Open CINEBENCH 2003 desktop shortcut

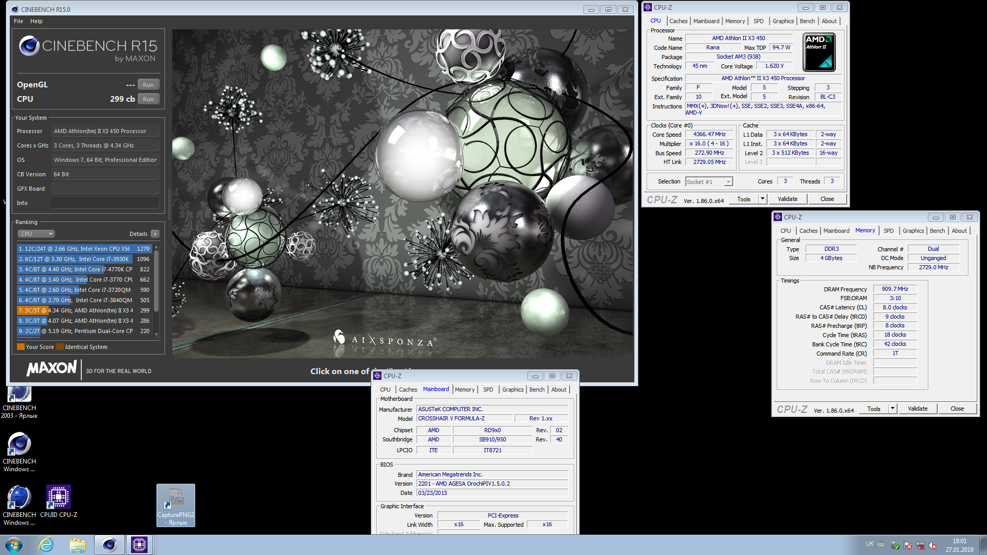point(19,402)
